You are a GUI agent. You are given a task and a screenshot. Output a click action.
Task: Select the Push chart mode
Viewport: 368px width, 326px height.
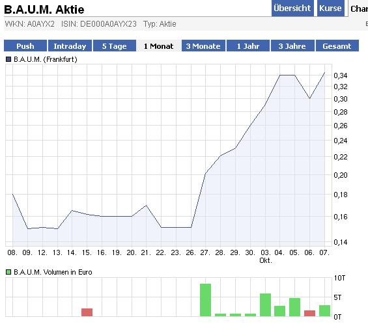(x=25, y=46)
